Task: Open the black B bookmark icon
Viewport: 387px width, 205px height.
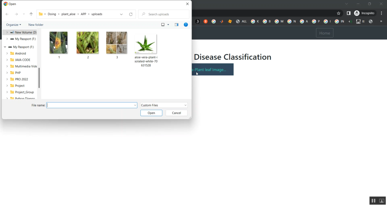Action: 198,21
